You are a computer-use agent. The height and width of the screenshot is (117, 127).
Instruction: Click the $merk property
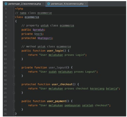coord(39,34)
